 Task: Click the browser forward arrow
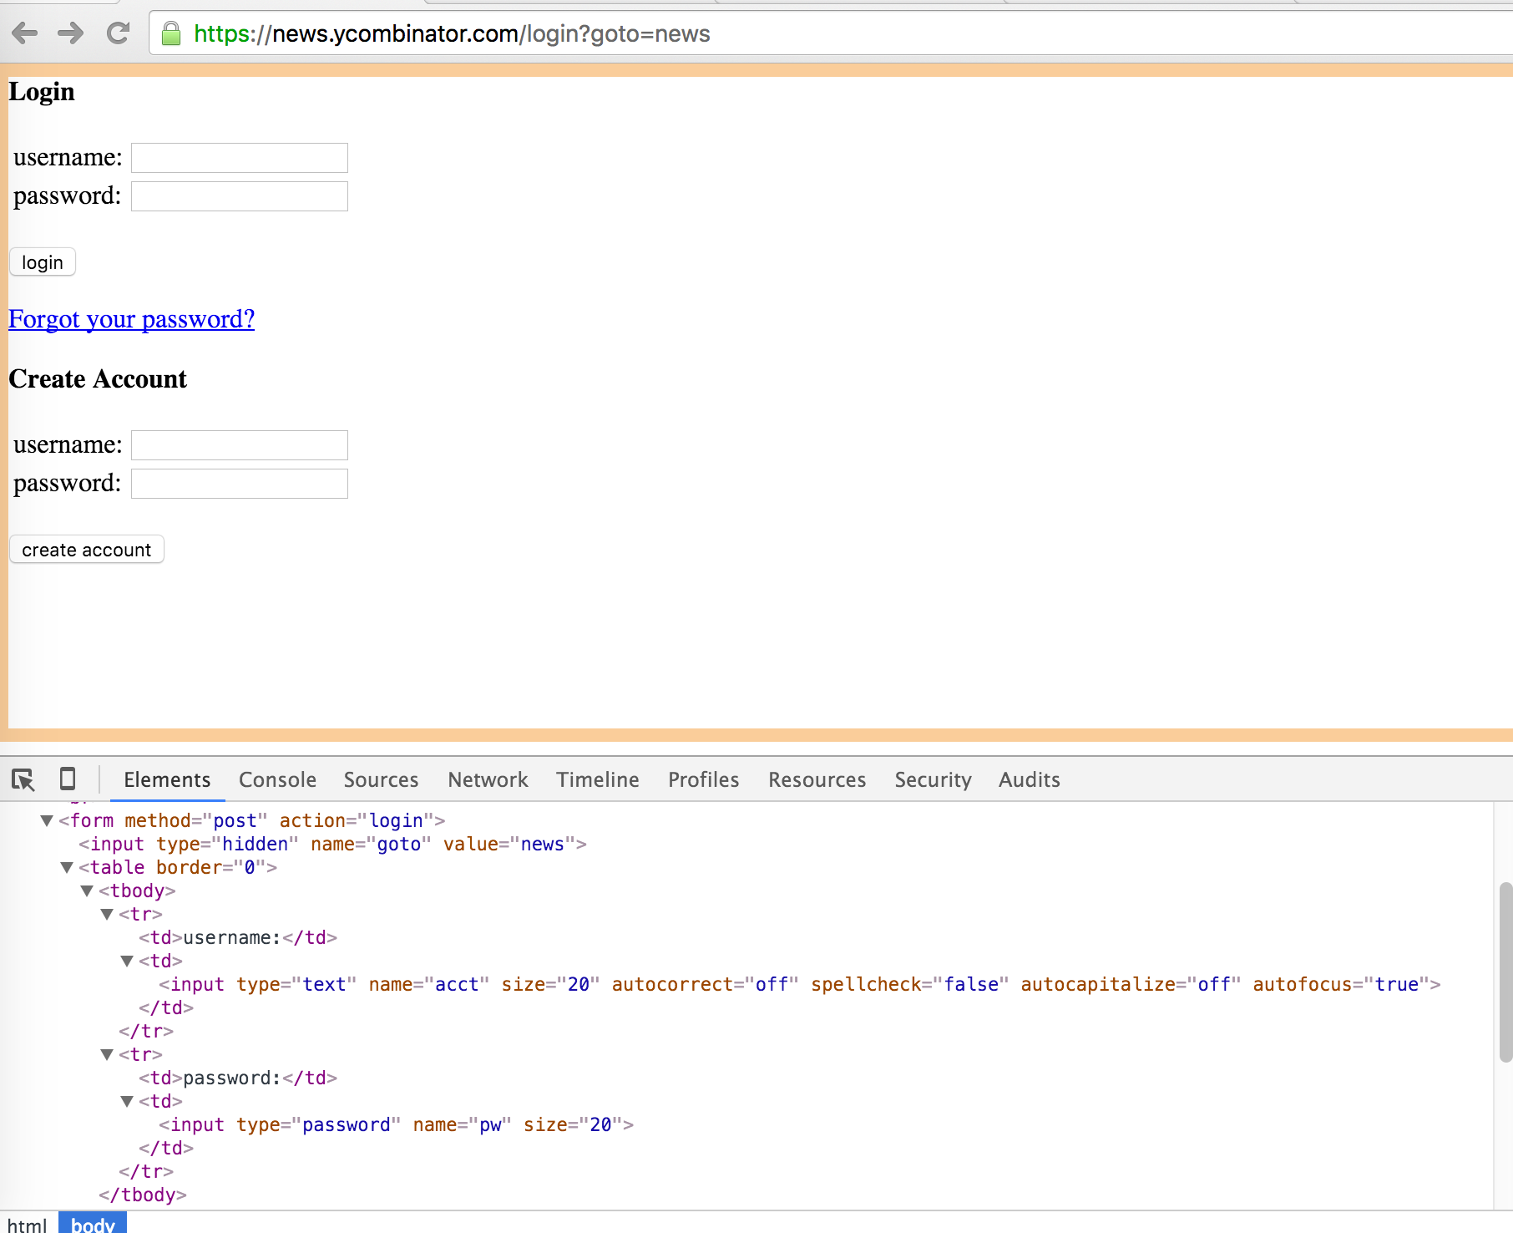(x=72, y=33)
